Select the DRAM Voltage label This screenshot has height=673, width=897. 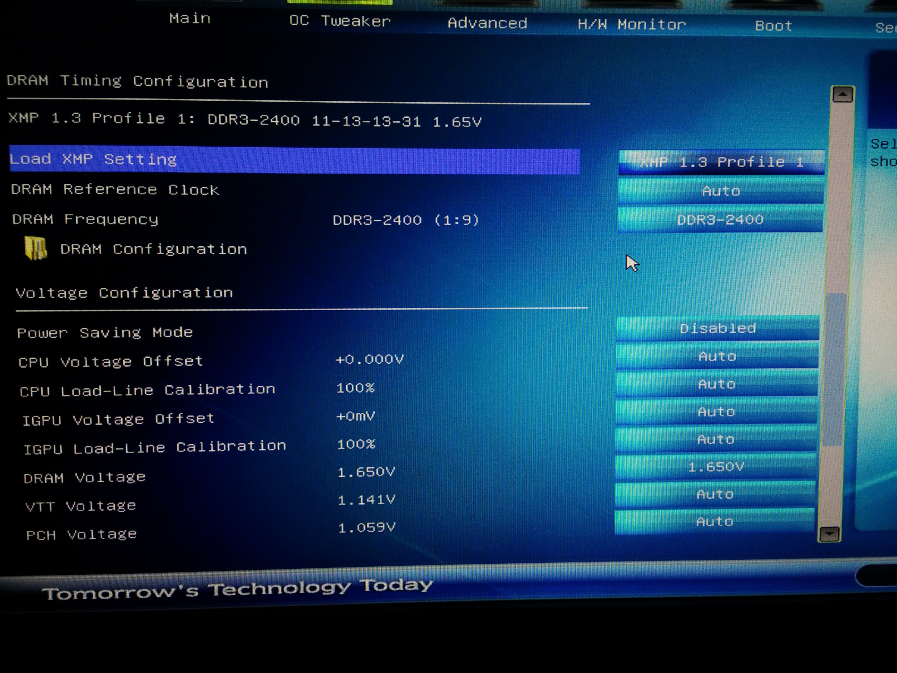tap(84, 477)
